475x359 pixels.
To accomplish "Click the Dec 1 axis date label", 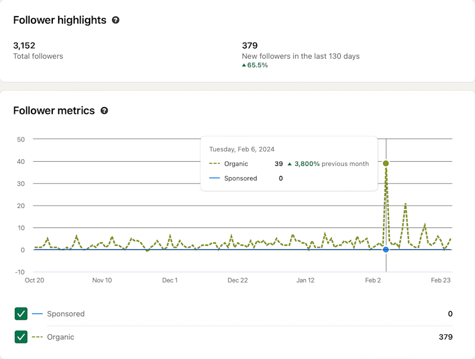I will [x=170, y=280].
